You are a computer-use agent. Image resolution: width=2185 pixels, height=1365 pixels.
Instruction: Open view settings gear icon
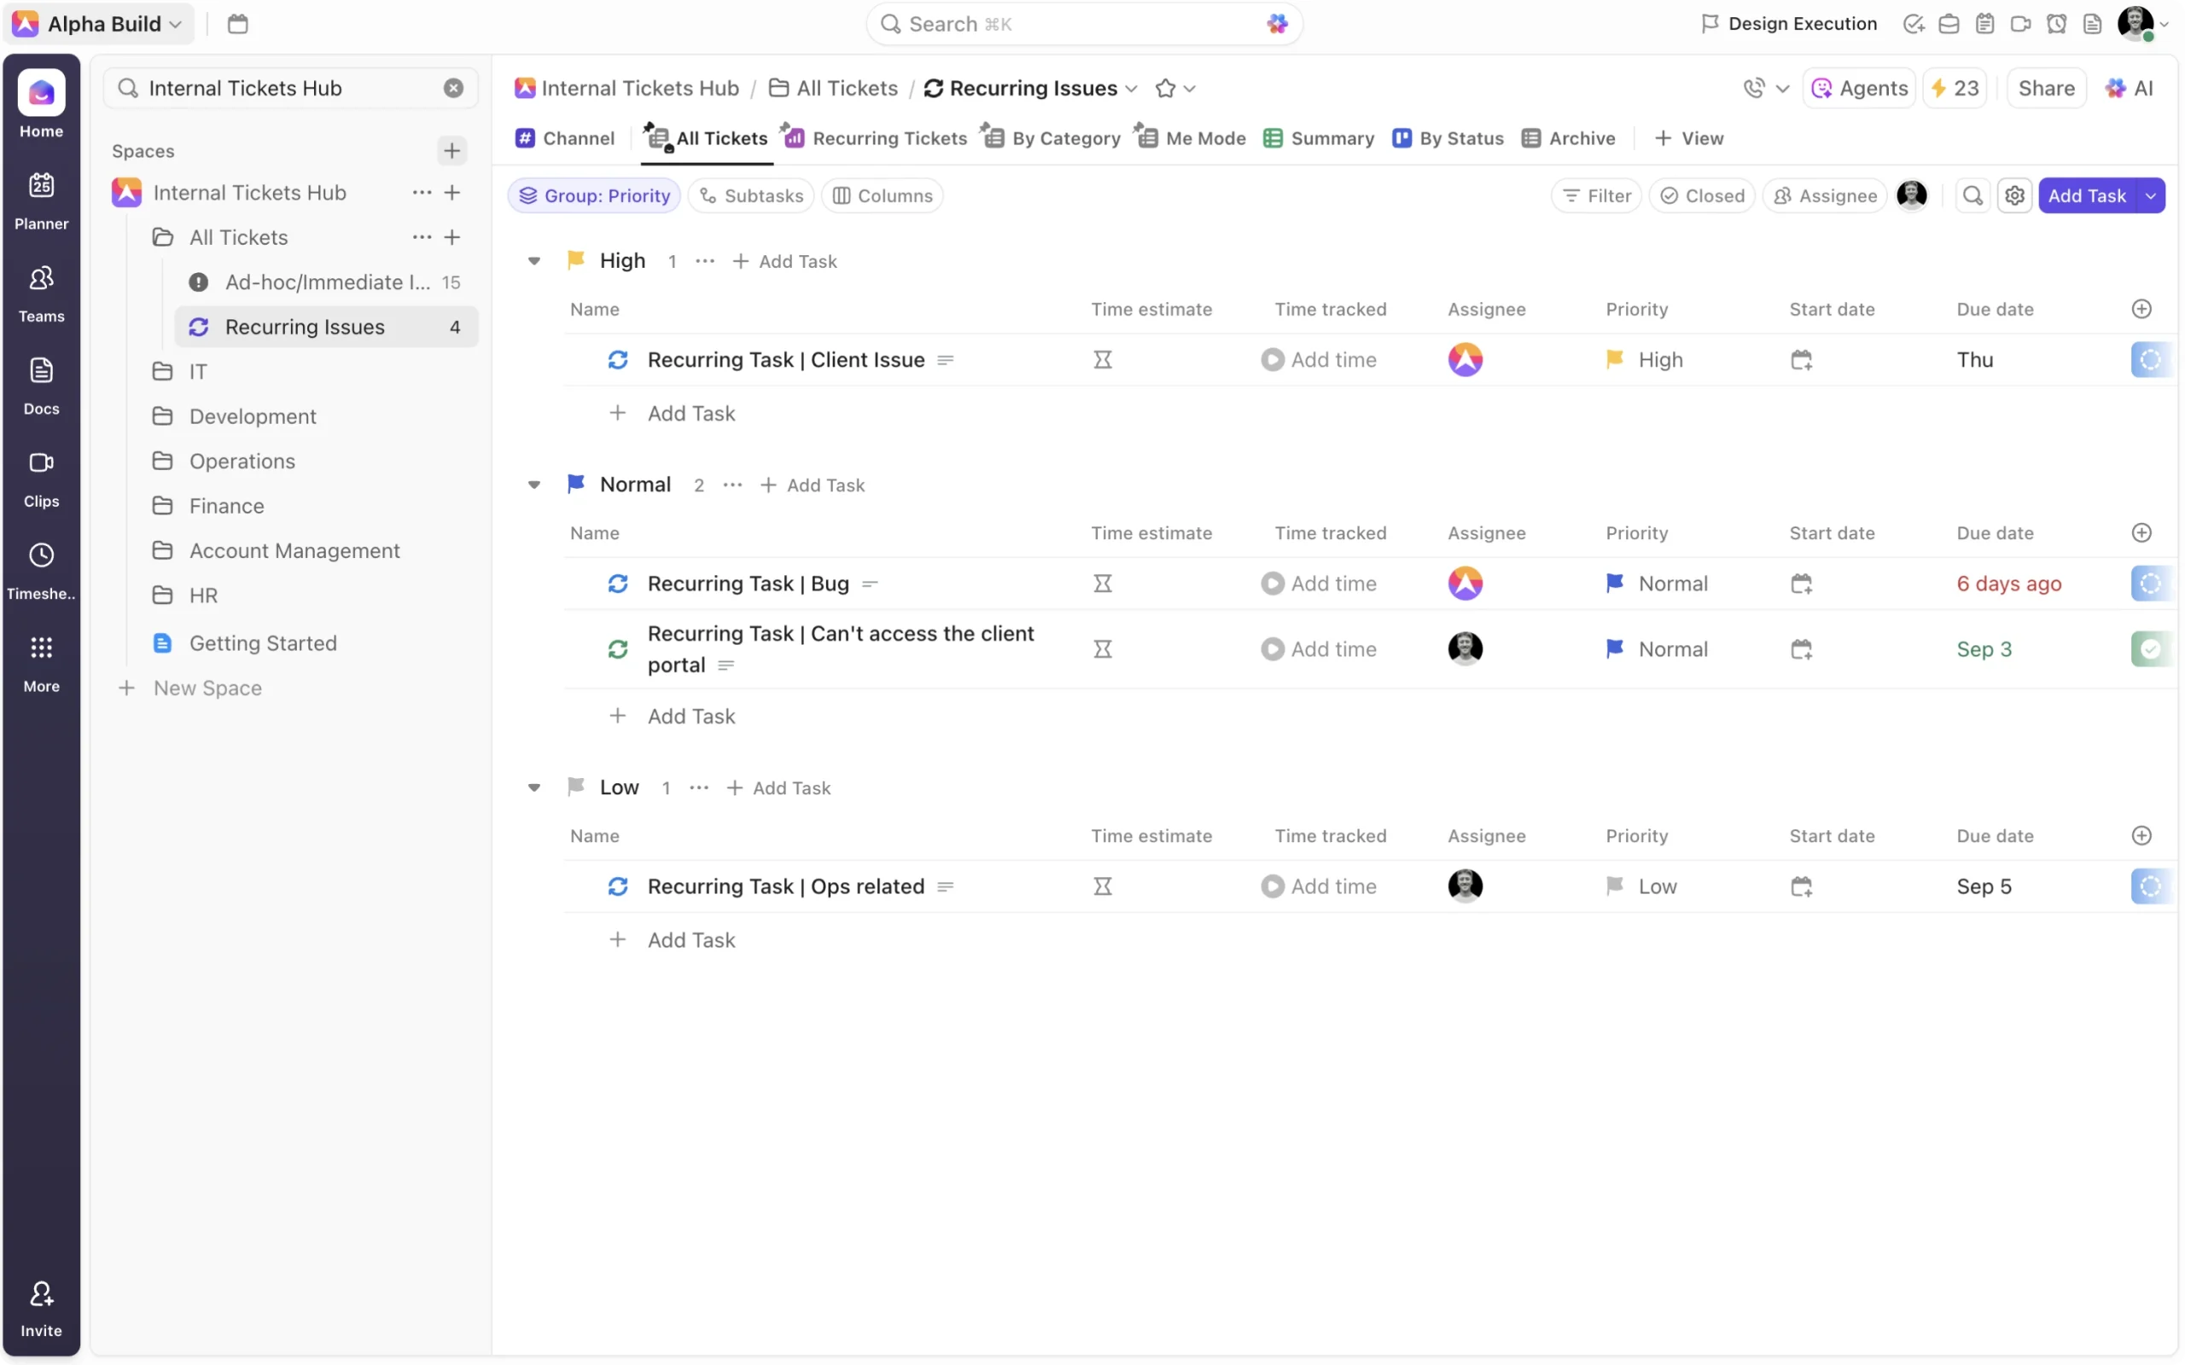pyautogui.click(x=2013, y=196)
